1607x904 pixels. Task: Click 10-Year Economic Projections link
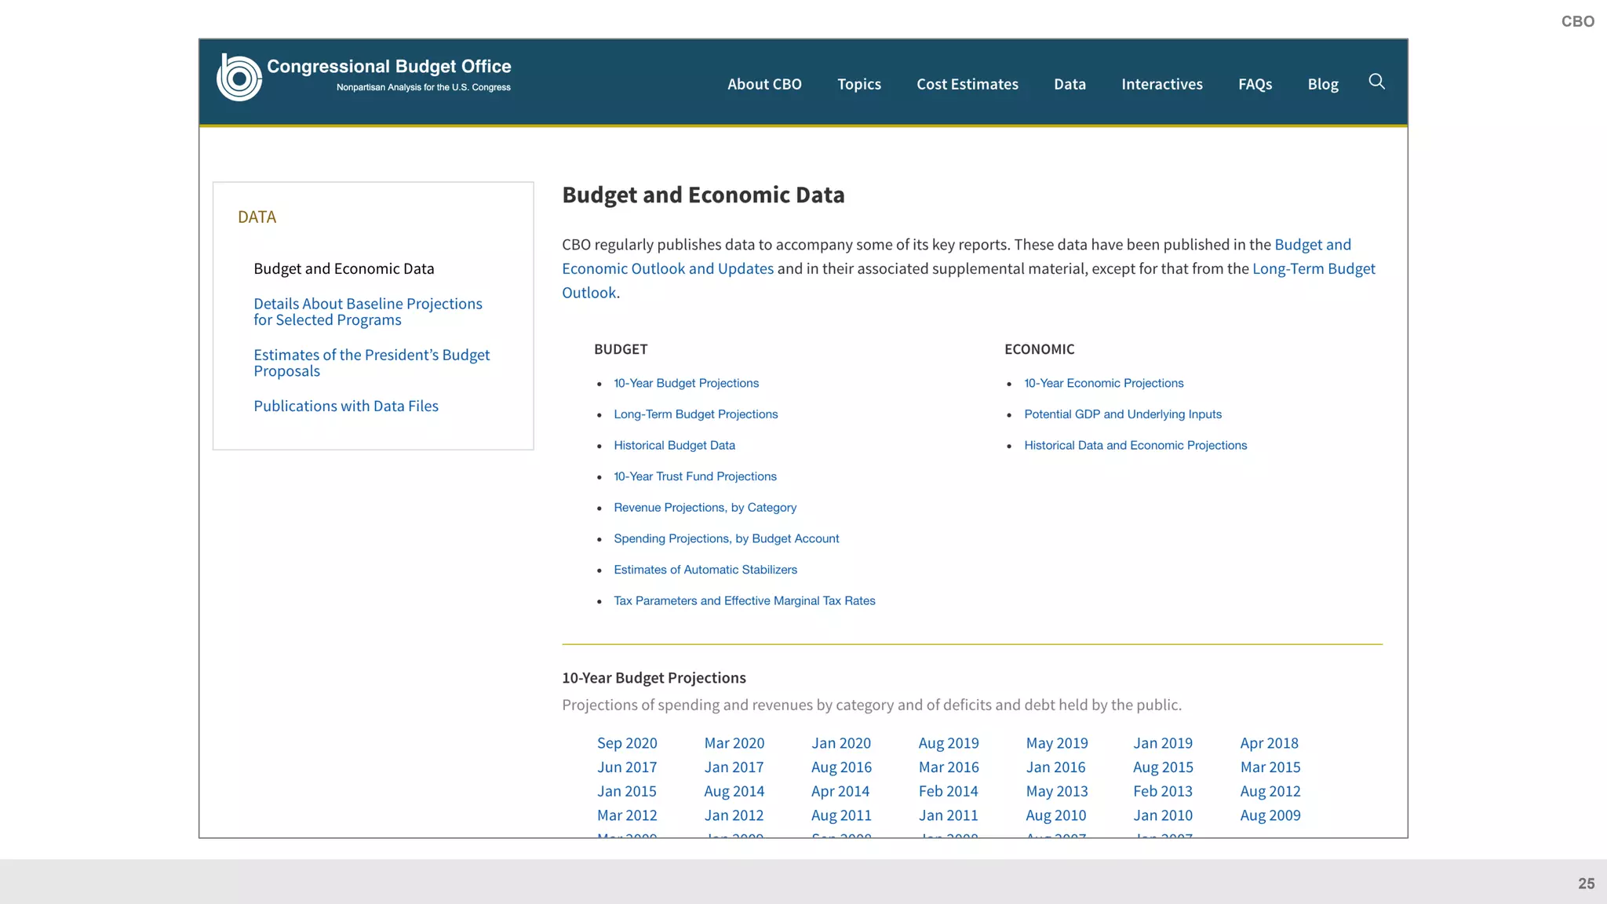click(1103, 383)
